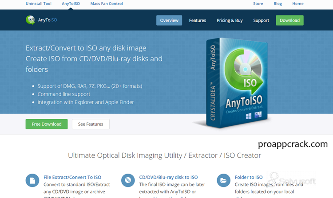The image size is (333, 198).
Task: Open the Folder to ISO heading link
Action: 249,177
